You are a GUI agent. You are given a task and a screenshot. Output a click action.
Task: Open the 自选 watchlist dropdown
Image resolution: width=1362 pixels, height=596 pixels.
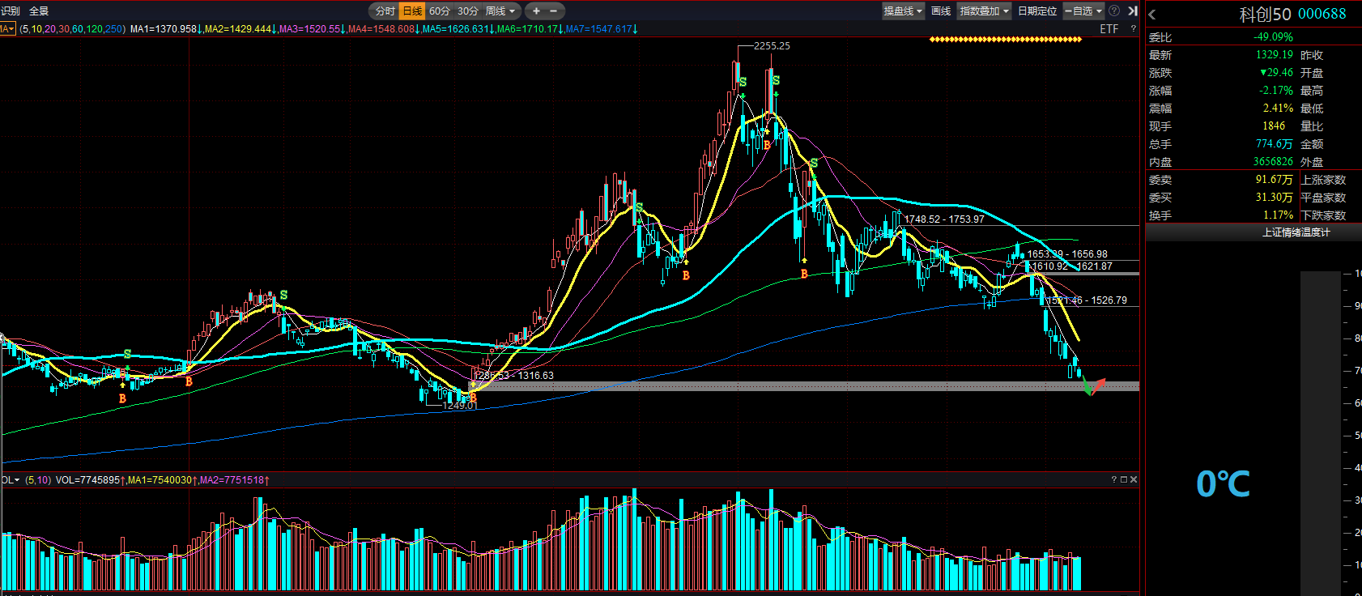coord(1083,11)
